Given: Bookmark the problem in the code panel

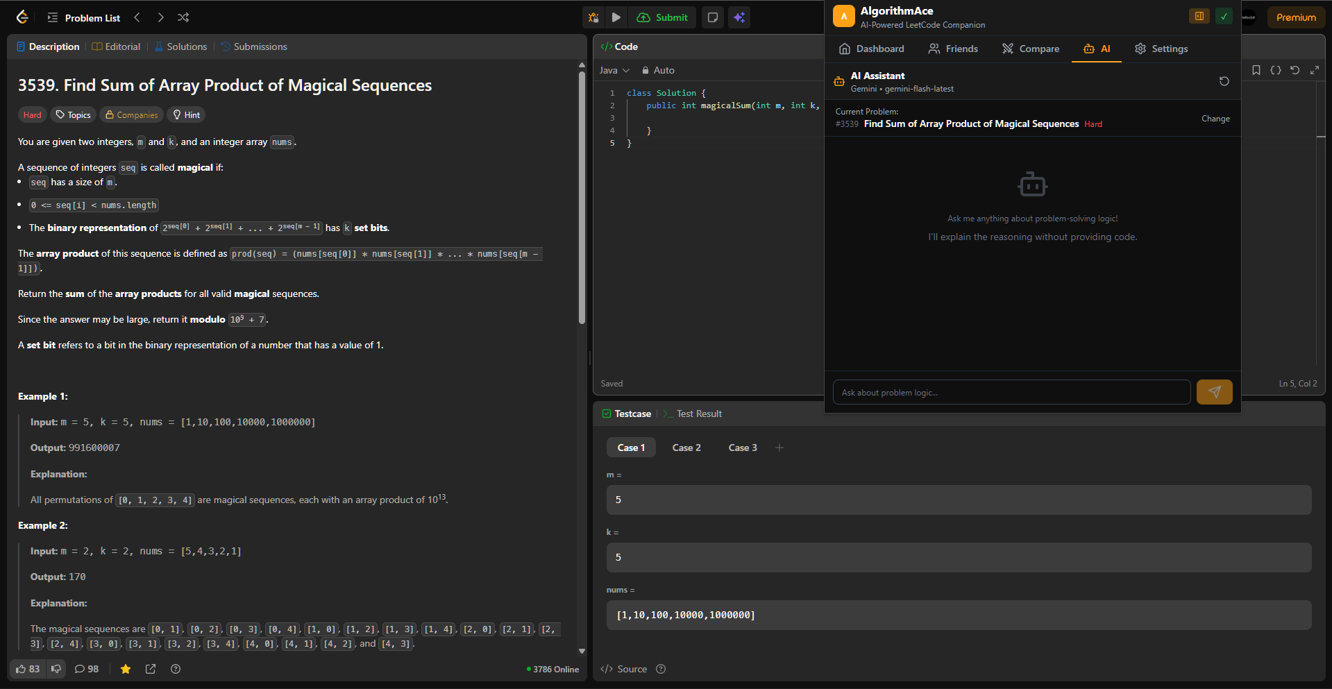Looking at the screenshot, I should [1256, 70].
